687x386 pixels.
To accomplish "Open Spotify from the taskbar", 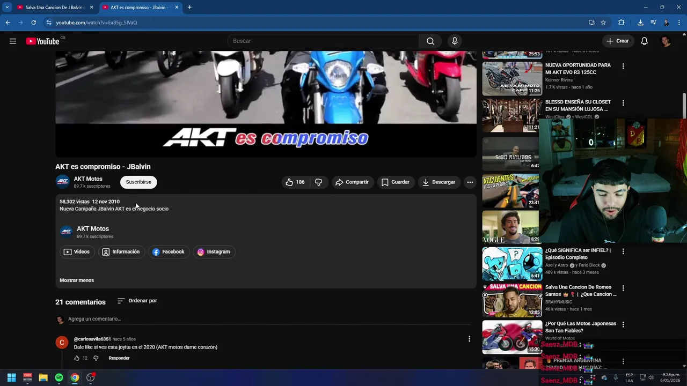I will (x=59, y=377).
